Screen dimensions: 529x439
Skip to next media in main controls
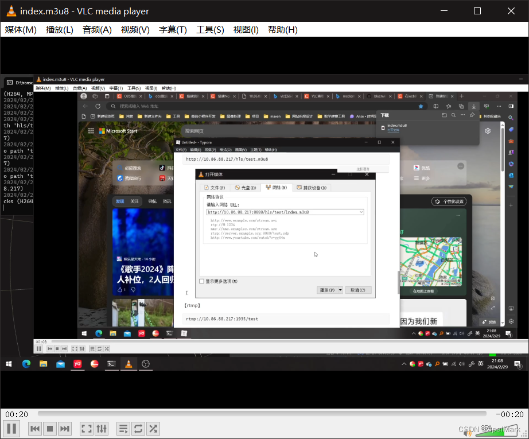pos(64,429)
